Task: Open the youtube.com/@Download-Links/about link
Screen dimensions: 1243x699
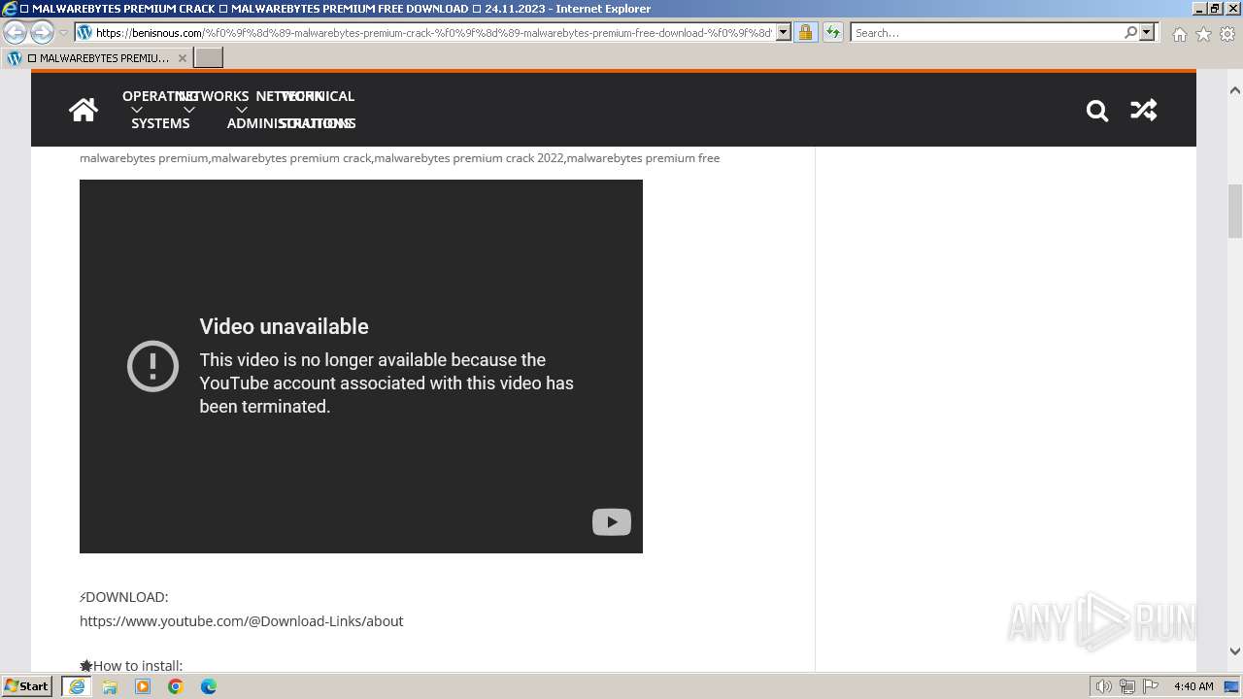Action: [x=241, y=621]
